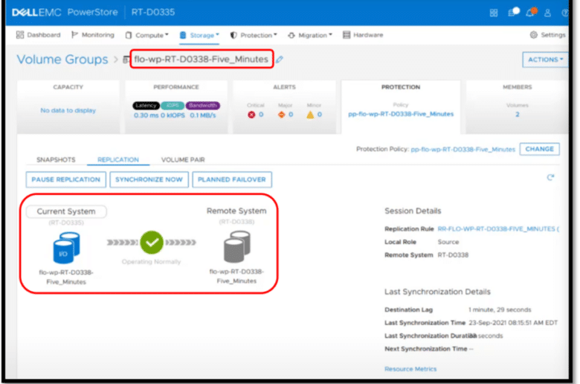Image resolution: width=580 pixels, height=384 pixels.
Task: Open the Monitoring menu item
Action: click(x=92, y=35)
